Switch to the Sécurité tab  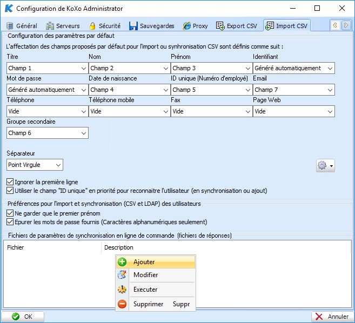pos(105,26)
